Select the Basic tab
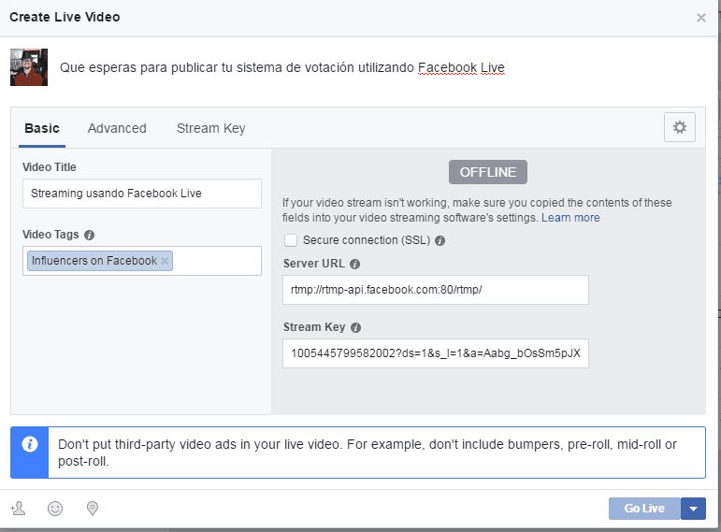The width and height of the screenshot is (721, 532). click(x=41, y=129)
